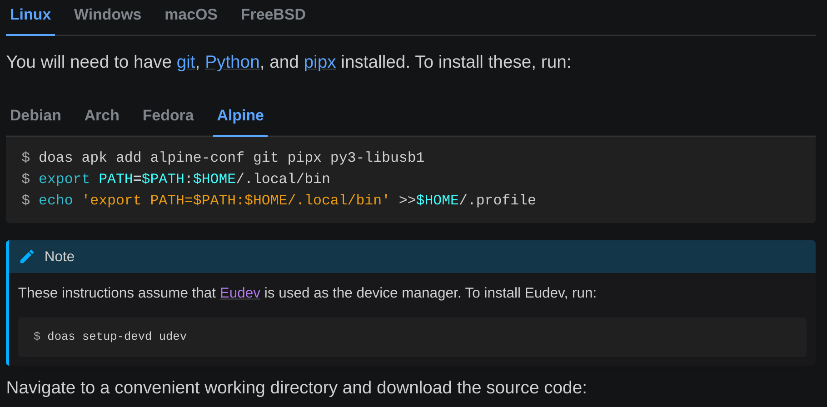Click the 'These instructions assume' sentence
Viewport: 827px width, 407px height.
pyautogui.click(x=117, y=293)
